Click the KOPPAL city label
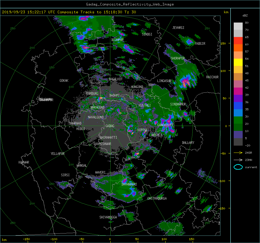The height and width of the screenshot is (243, 260). (x=143, y=130)
